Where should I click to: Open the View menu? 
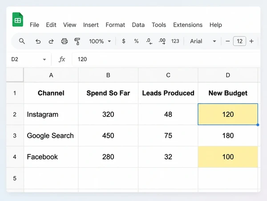70,25
